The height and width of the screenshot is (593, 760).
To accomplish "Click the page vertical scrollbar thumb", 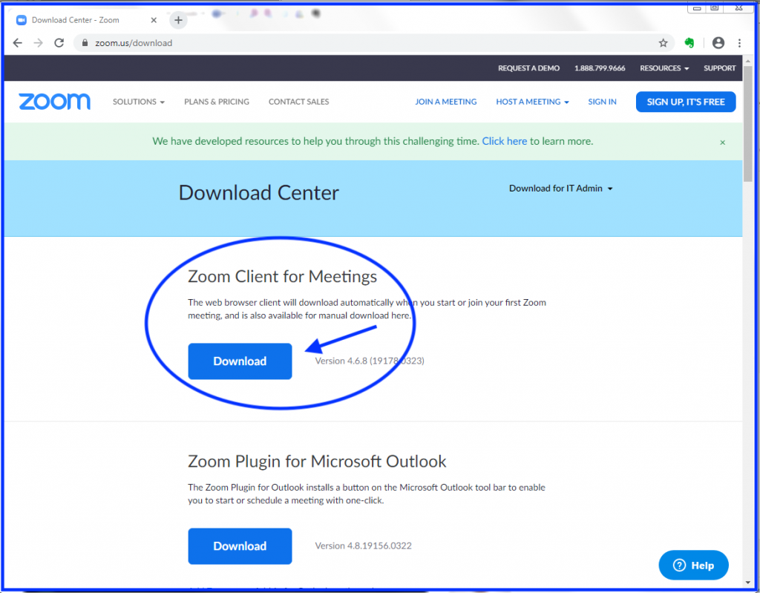I will tap(748, 124).
